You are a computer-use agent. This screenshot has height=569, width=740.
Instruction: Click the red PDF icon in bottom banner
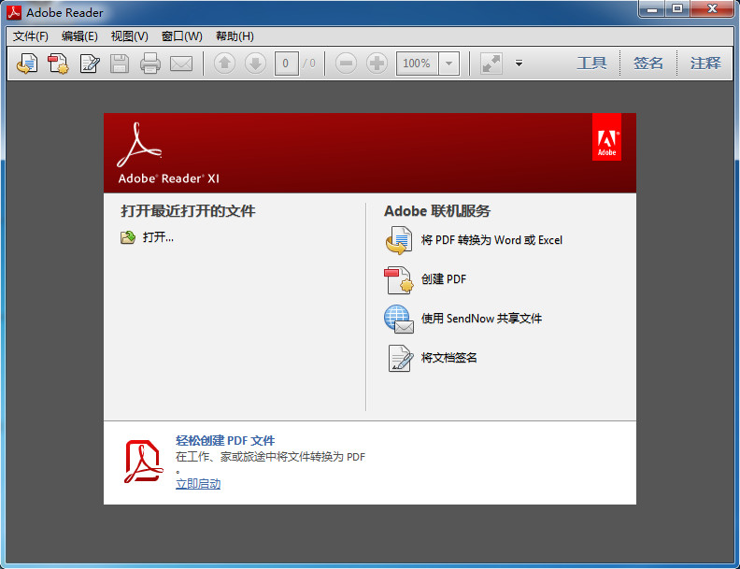tap(144, 462)
